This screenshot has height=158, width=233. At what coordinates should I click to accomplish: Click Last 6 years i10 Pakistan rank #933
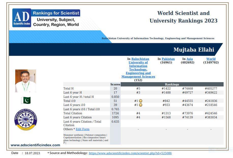pos(166,105)
